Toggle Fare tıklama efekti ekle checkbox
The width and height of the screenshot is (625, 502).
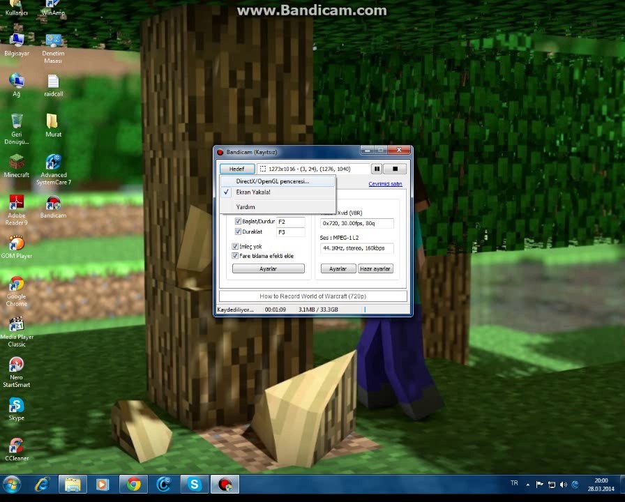point(235,256)
